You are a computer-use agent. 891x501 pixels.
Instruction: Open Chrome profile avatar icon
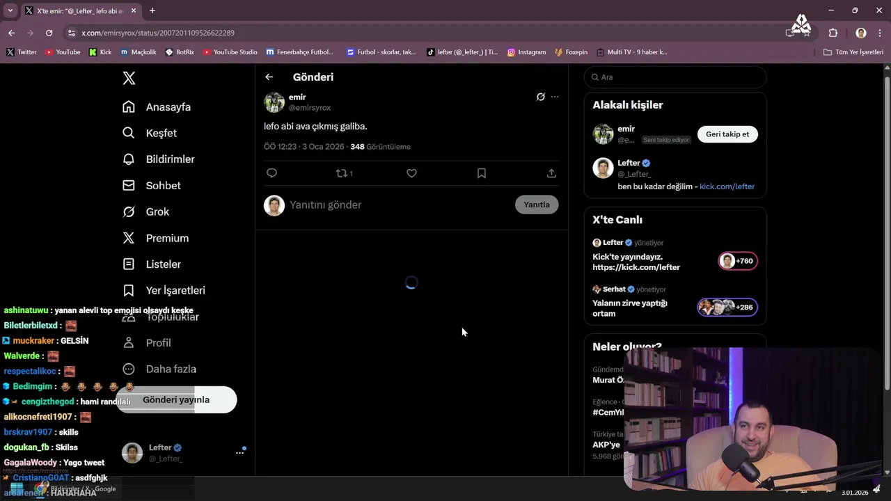[x=861, y=33]
